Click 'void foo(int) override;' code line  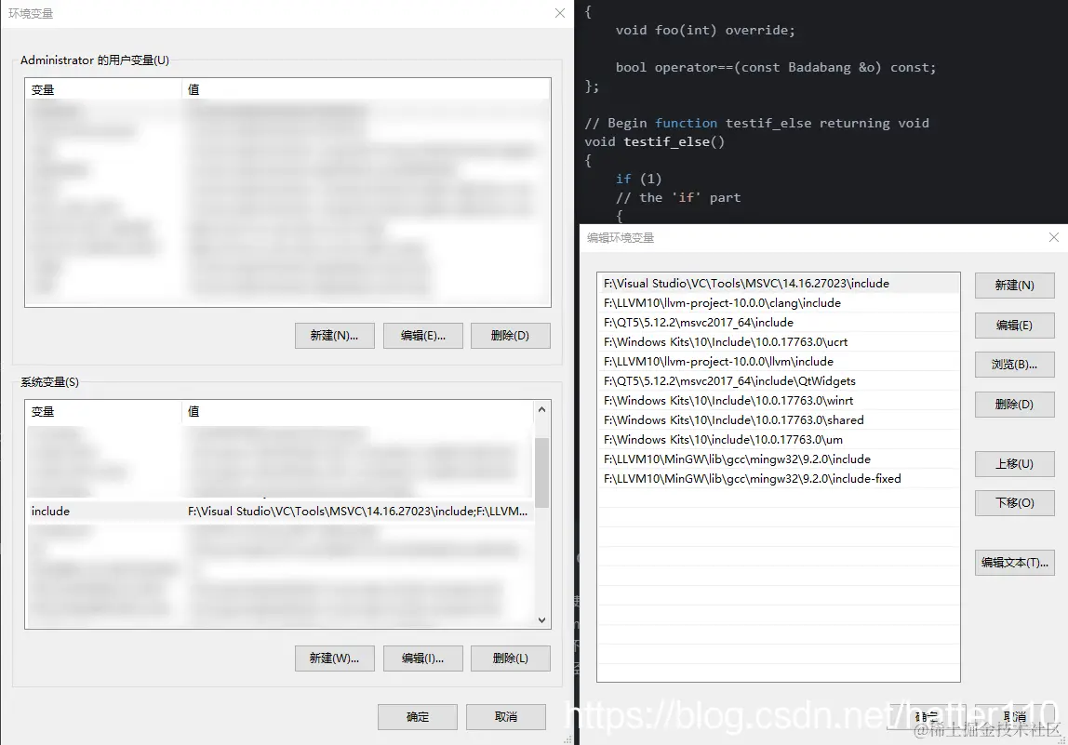(705, 30)
